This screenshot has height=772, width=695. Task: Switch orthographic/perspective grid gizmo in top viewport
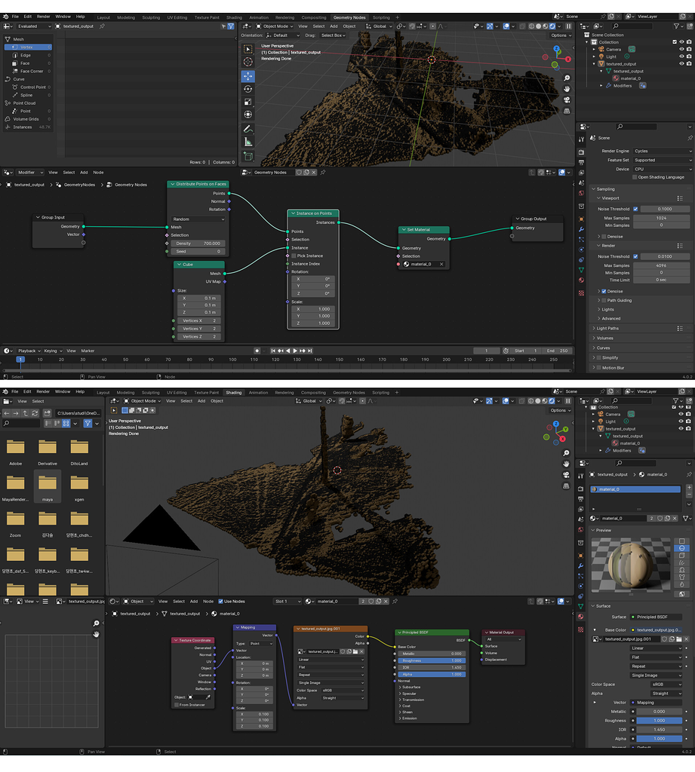(x=567, y=111)
